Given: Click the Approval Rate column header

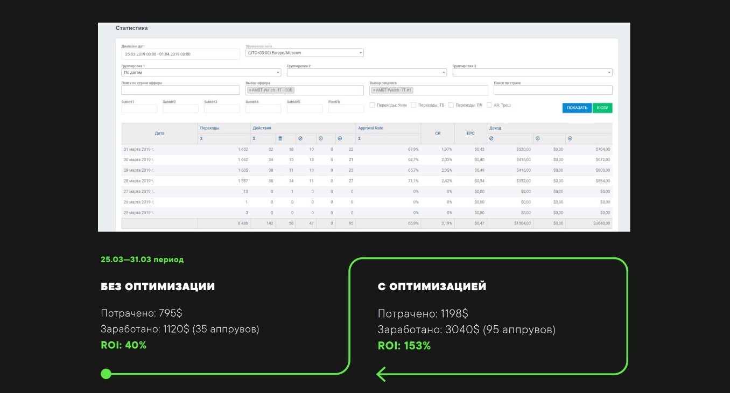Looking at the screenshot, I should coord(370,128).
